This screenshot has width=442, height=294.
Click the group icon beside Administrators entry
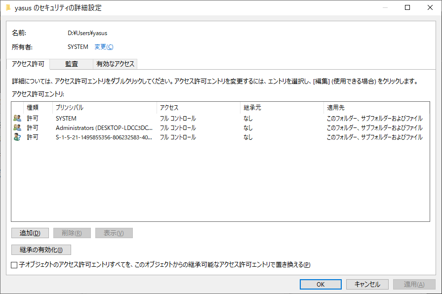coord(17,127)
